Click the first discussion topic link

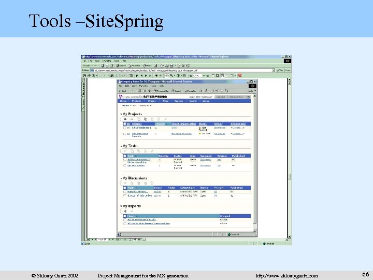point(138,192)
